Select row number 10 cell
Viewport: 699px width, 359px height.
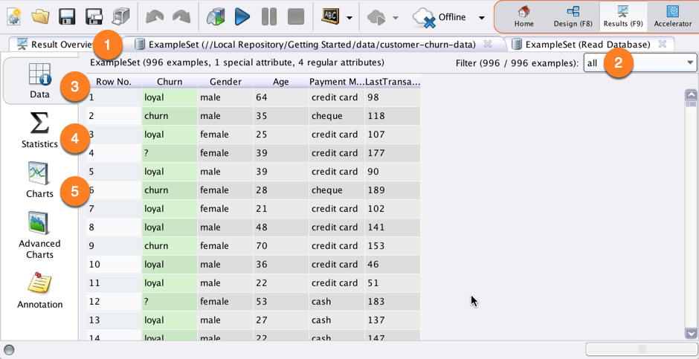click(114, 264)
